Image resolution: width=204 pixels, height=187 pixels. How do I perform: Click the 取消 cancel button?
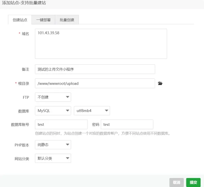[x=176, y=182]
